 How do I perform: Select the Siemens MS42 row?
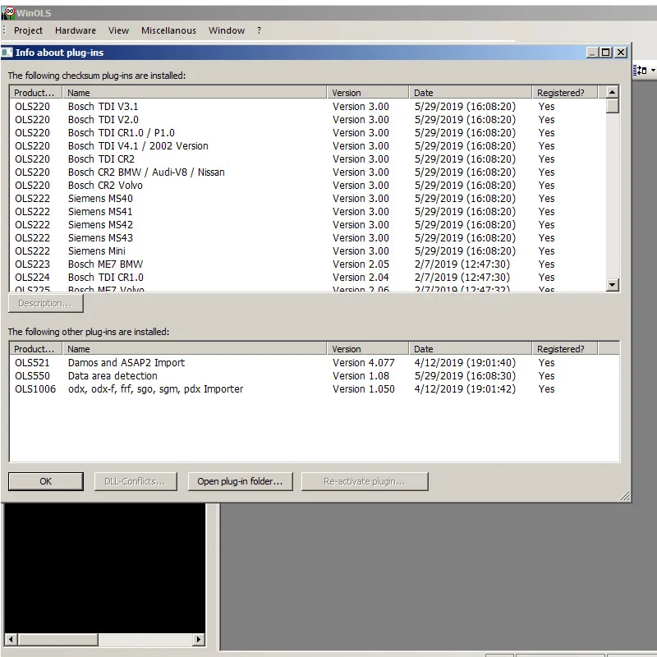click(307, 224)
